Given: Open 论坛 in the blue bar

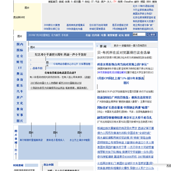Looking at the screenshot, I should [121, 35].
